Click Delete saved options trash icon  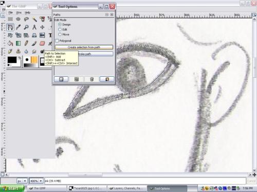[91, 79]
